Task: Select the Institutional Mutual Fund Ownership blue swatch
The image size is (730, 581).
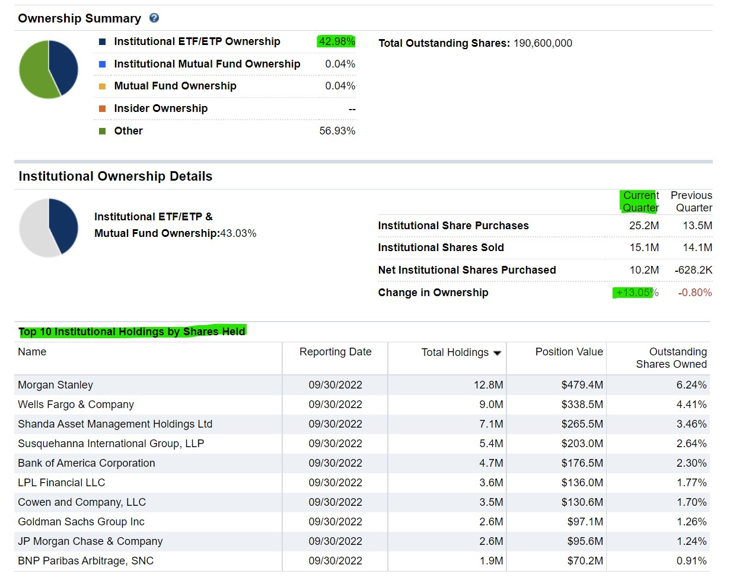Action: (102, 64)
